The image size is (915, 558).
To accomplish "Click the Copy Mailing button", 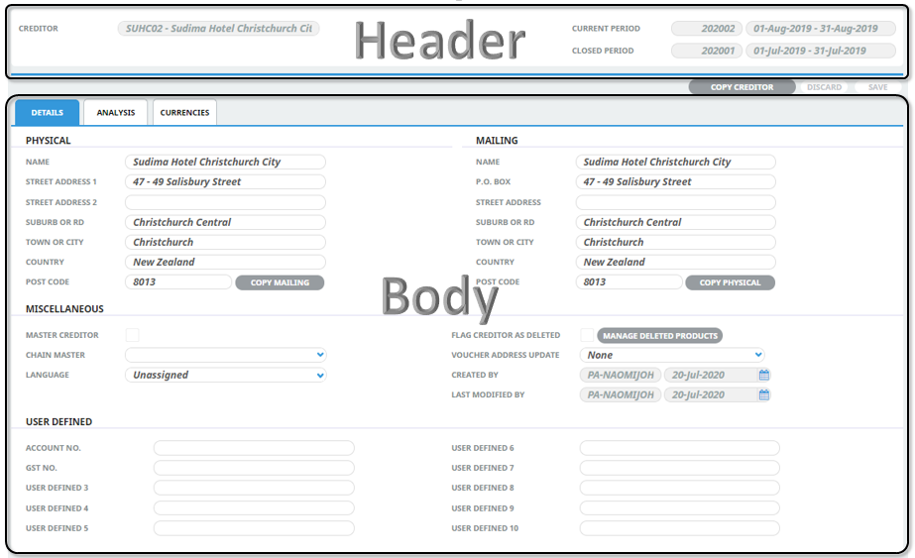I will (280, 282).
